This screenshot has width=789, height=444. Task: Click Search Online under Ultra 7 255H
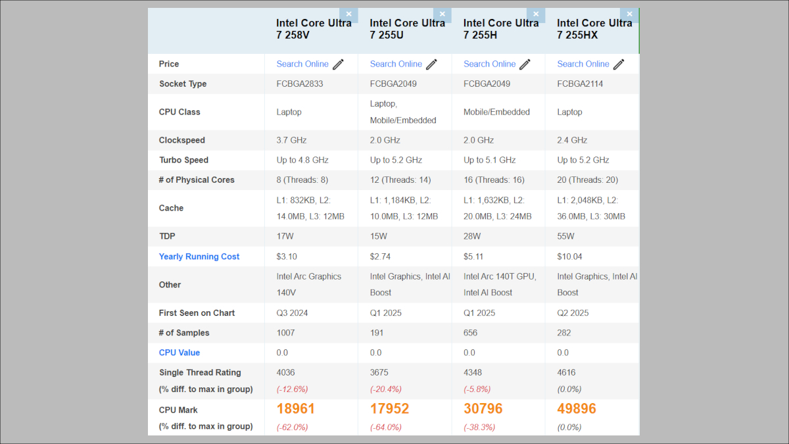490,64
